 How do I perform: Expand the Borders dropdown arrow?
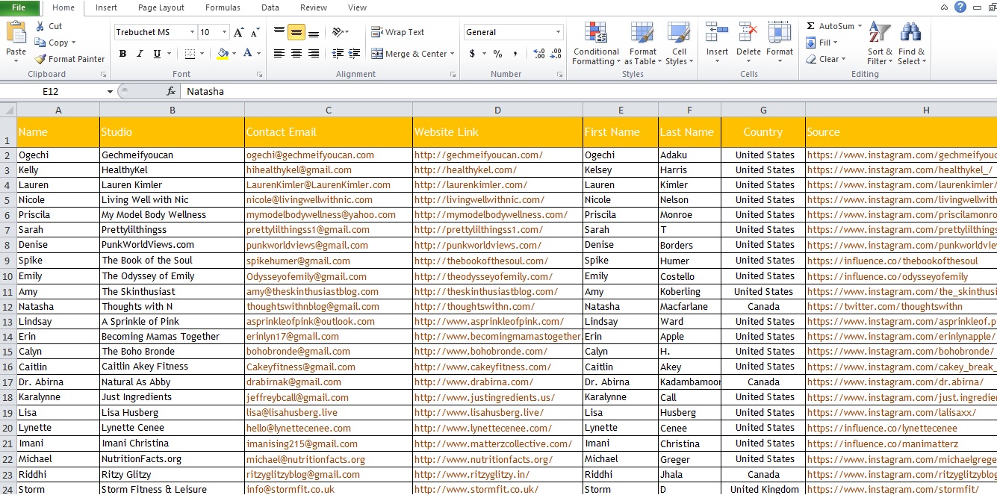click(x=202, y=54)
